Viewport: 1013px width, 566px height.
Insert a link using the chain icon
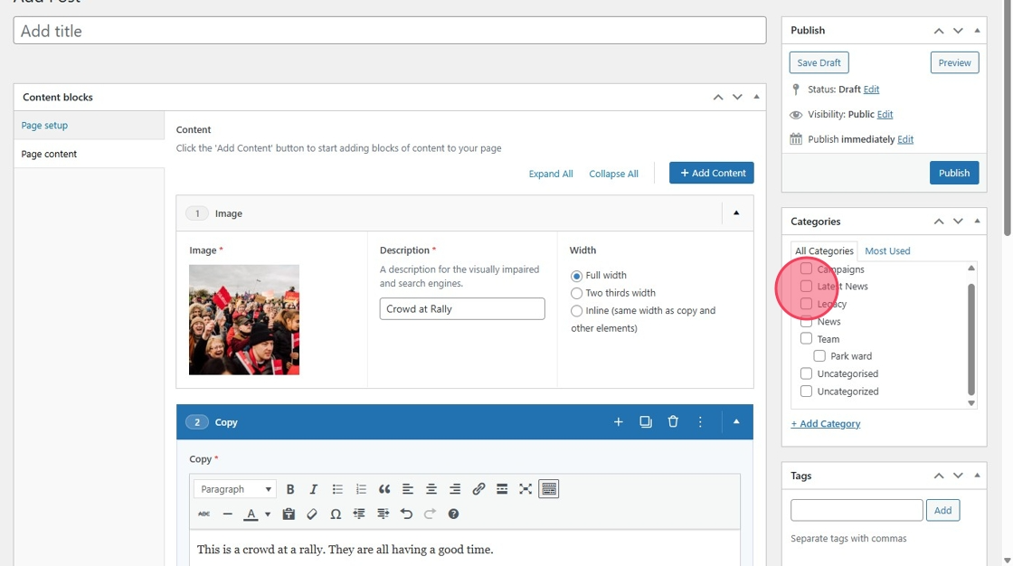[478, 489]
